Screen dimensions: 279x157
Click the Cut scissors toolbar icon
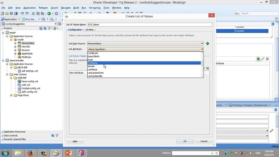tap(33, 14)
